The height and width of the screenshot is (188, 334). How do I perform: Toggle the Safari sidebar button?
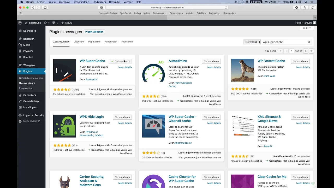pos(45,8)
